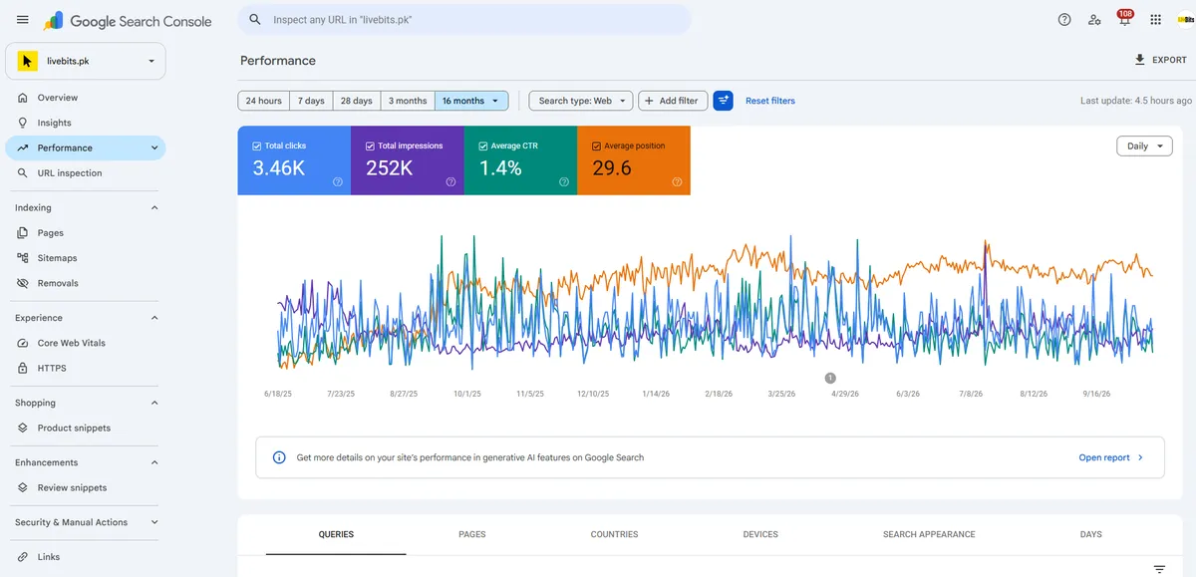Click the Product snippets layers icon
Screen dimensions: 1196x577
[x=23, y=428]
